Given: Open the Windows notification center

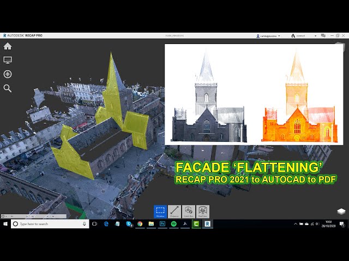Looking at the screenshot, I should tap(342, 224).
